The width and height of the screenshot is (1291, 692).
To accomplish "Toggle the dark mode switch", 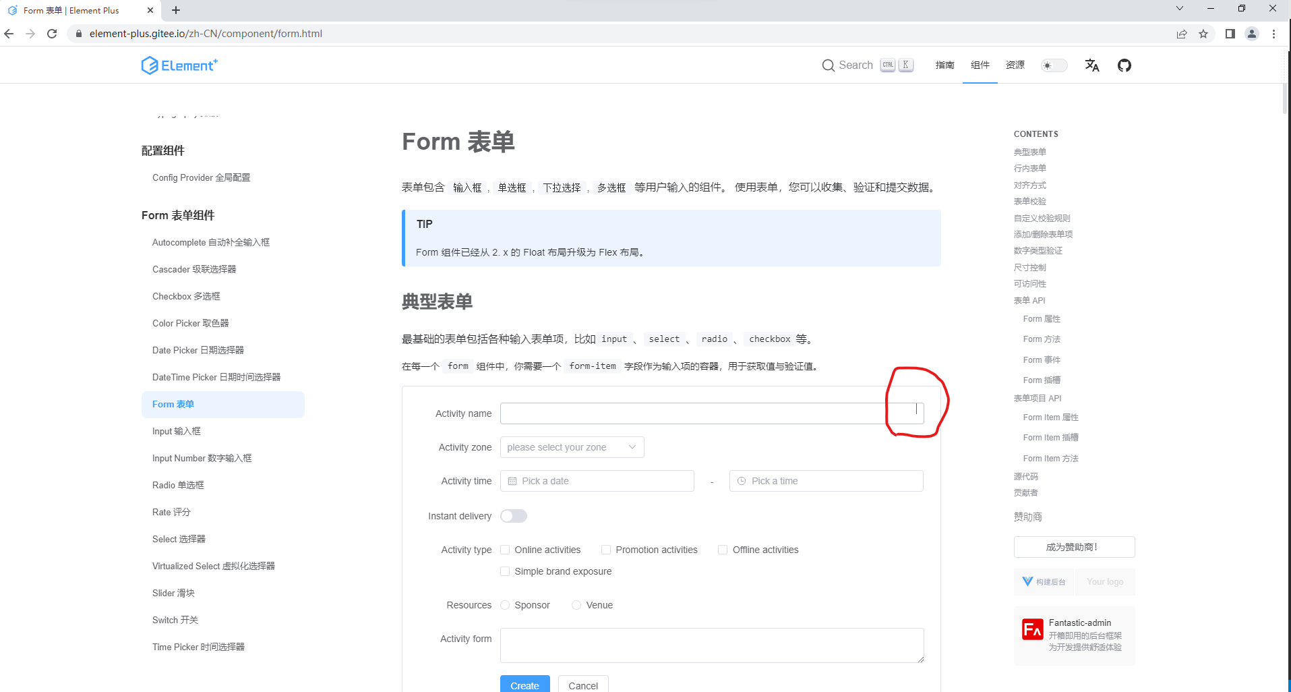I will click(1054, 65).
